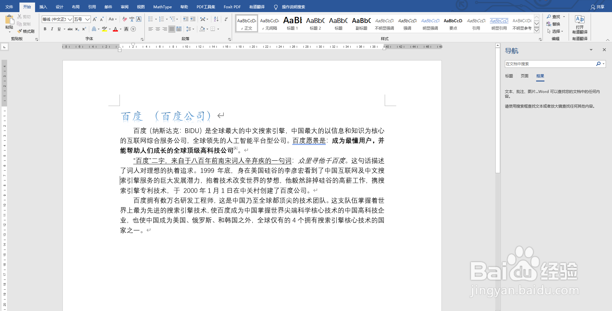Viewport: 612px width, 311px height.
Task: Apply red font color
Action: [x=115, y=29]
